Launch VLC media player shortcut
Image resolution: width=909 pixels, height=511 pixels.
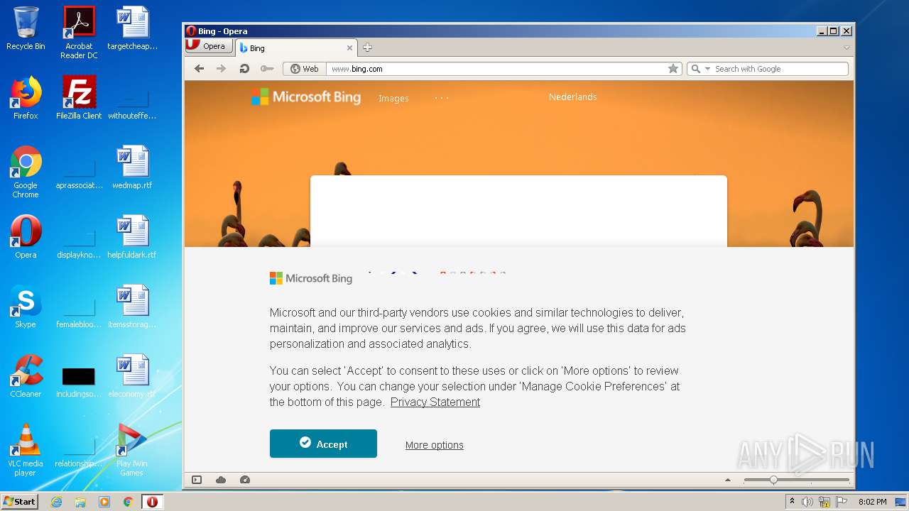(x=26, y=450)
